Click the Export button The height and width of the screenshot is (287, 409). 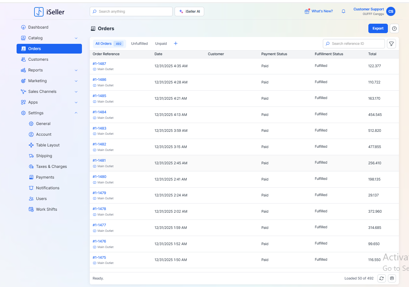click(378, 29)
